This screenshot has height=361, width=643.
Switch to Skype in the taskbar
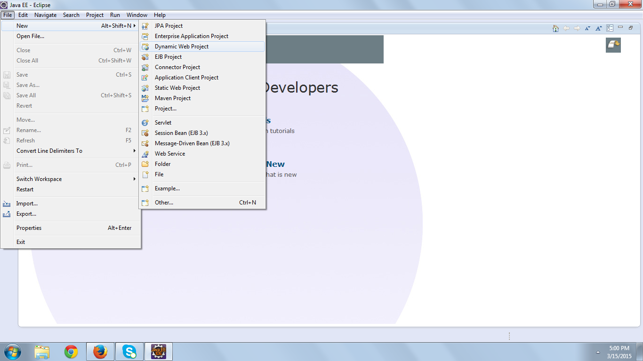(x=129, y=352)
